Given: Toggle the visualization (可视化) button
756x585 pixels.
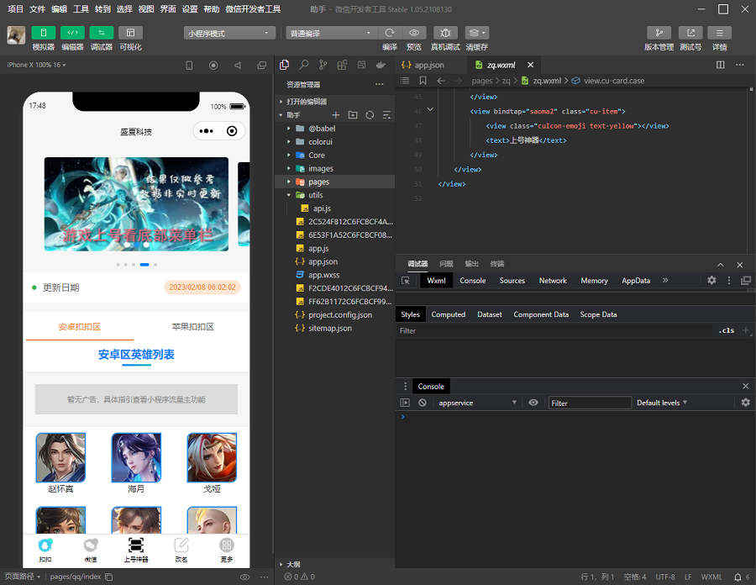Looking at the screenshot, I should coord(130,33).
